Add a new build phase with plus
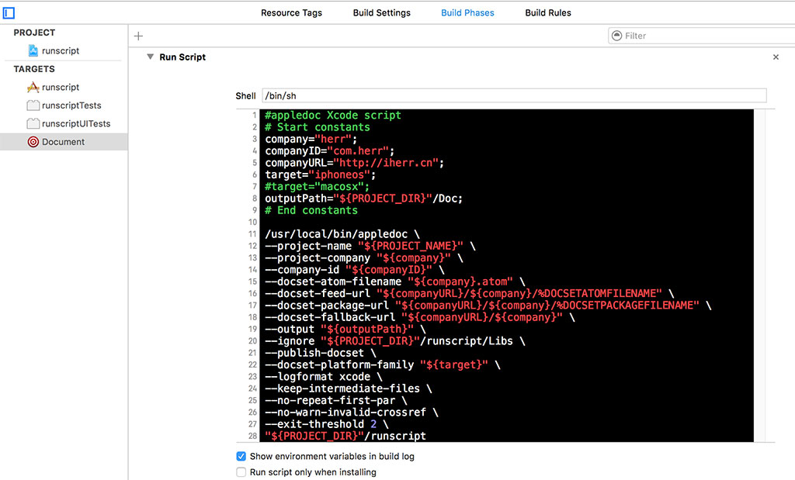 (x=138, y=36)
